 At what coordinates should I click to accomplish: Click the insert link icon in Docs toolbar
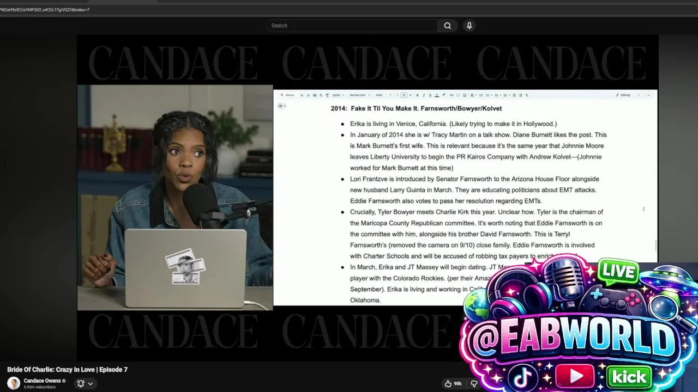click(452, 95)
